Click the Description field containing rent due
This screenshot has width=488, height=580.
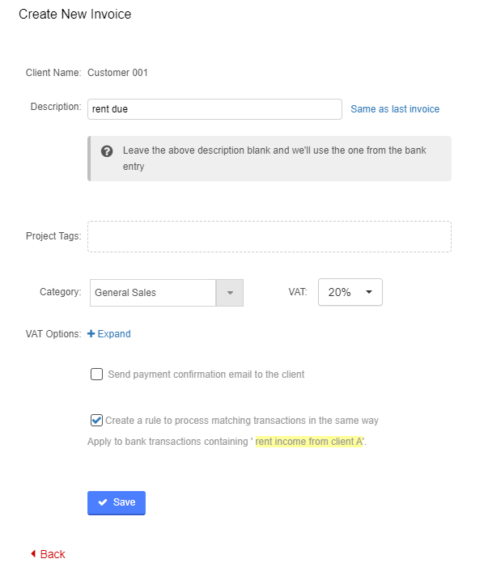click(214, 109)
